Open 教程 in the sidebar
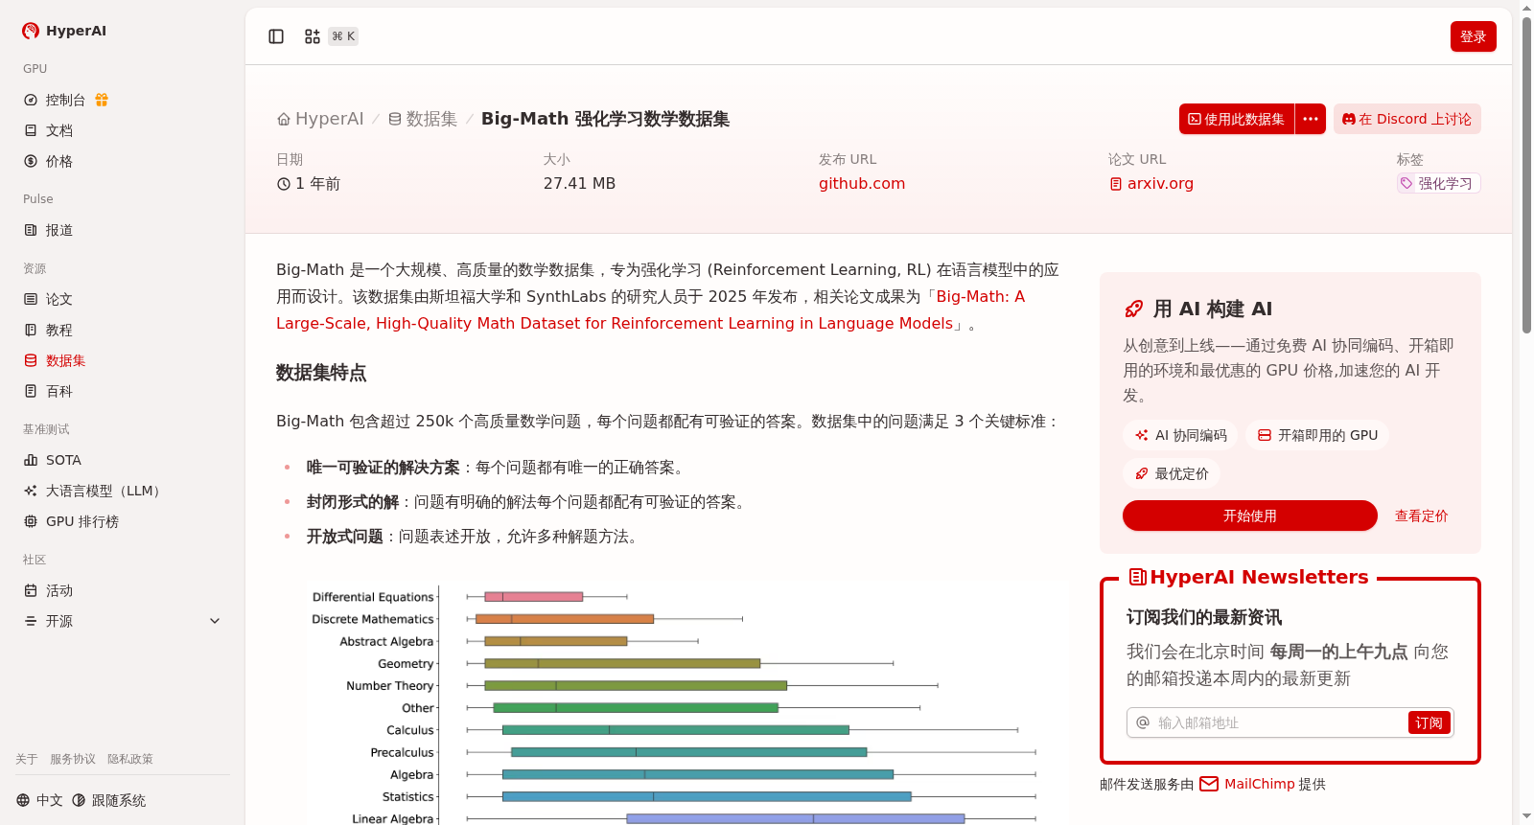 pos(59,330)
